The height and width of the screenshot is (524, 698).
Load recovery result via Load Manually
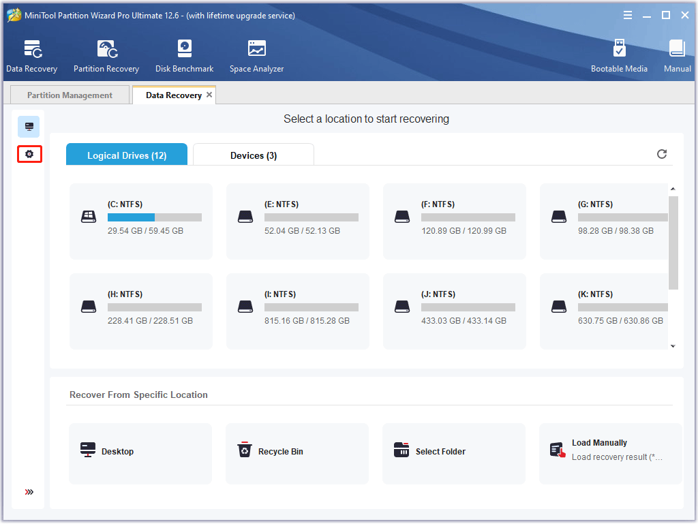(x=610, y=453)
